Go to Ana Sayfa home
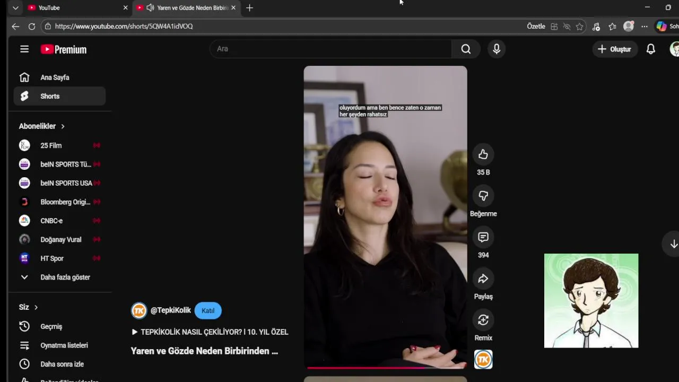Image resolution: width=679 pixels, height=382 pixels. click(59, 77)
